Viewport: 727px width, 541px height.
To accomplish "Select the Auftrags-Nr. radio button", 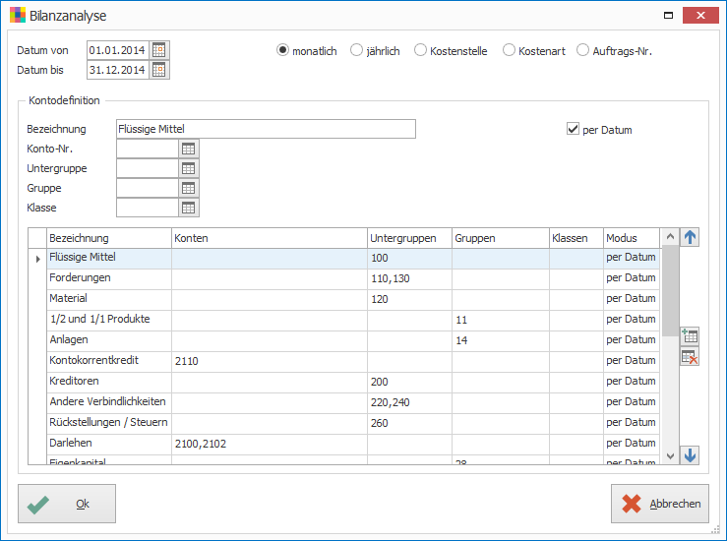I will pyautogui.click(x=582, y=50).
